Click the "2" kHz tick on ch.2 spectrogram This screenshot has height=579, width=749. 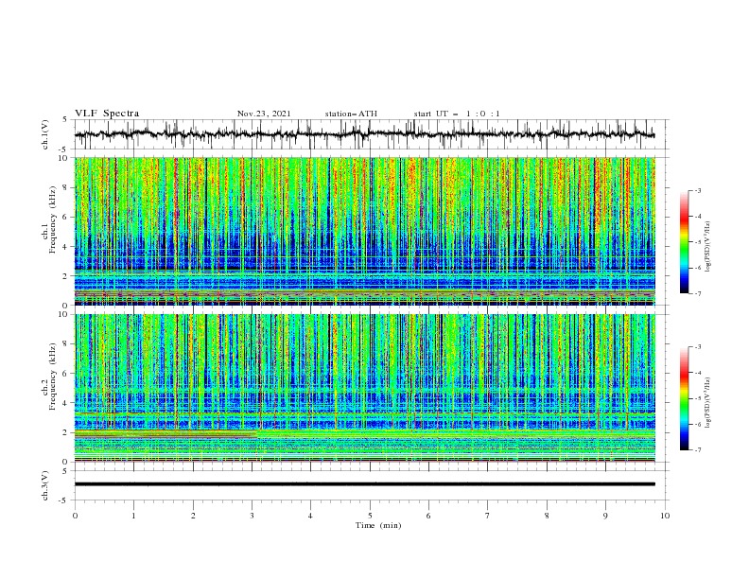66,432
